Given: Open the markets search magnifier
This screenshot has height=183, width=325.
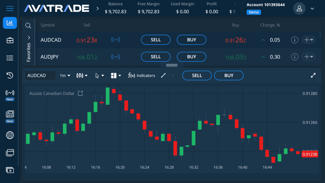Looking at the screenshot, I should click(x=28, y=25).
